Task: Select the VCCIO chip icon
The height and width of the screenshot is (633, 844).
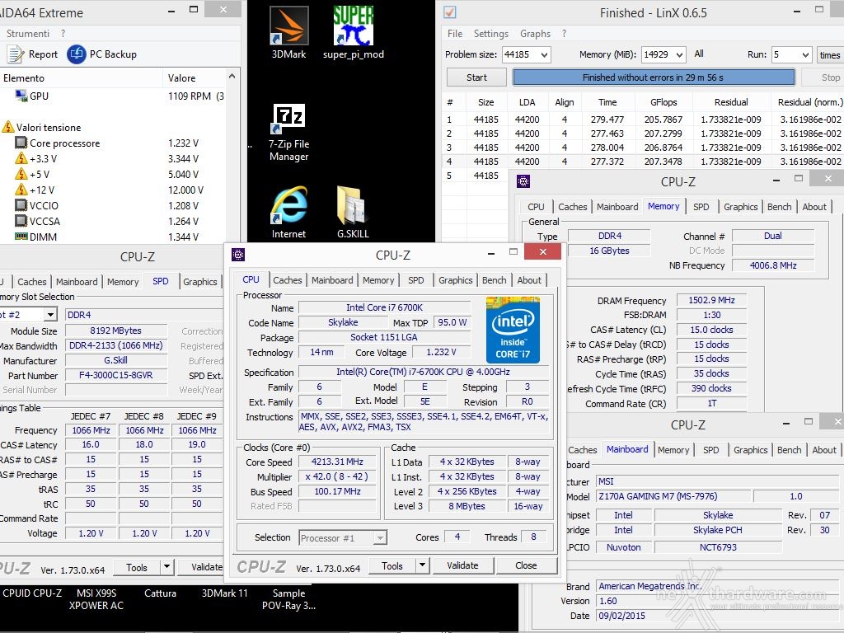Action: pos(21,205)
